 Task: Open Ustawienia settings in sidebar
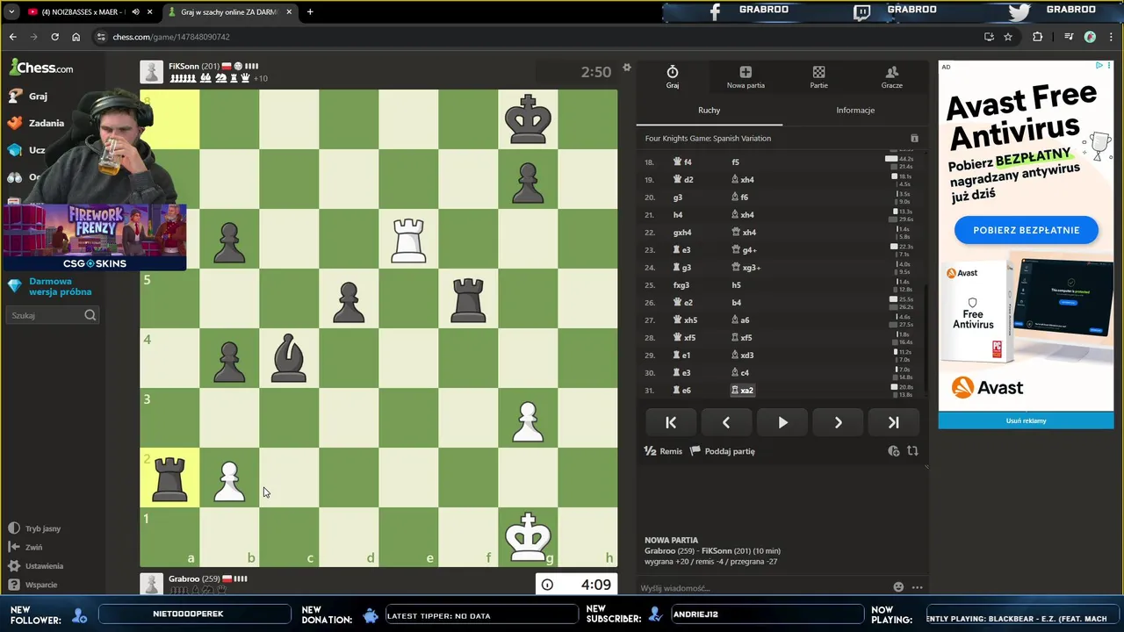pyautogui.click(x=36, y=566)
